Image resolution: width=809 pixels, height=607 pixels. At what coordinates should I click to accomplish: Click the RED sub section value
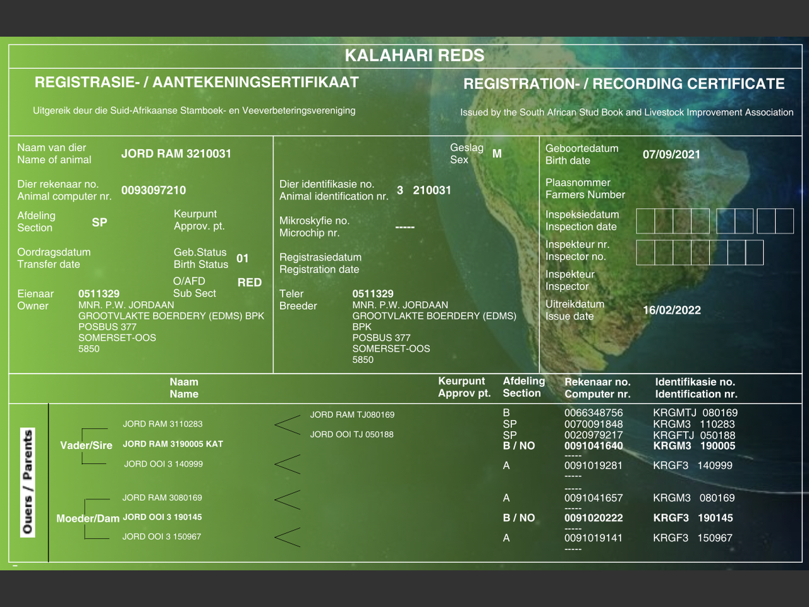click(250, 283)
